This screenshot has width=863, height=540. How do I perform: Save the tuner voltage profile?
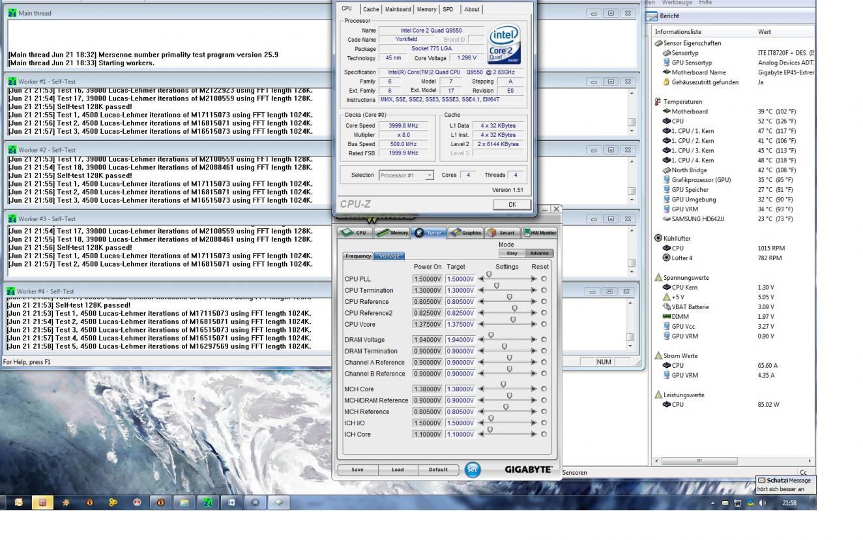(x=357, y=469)
